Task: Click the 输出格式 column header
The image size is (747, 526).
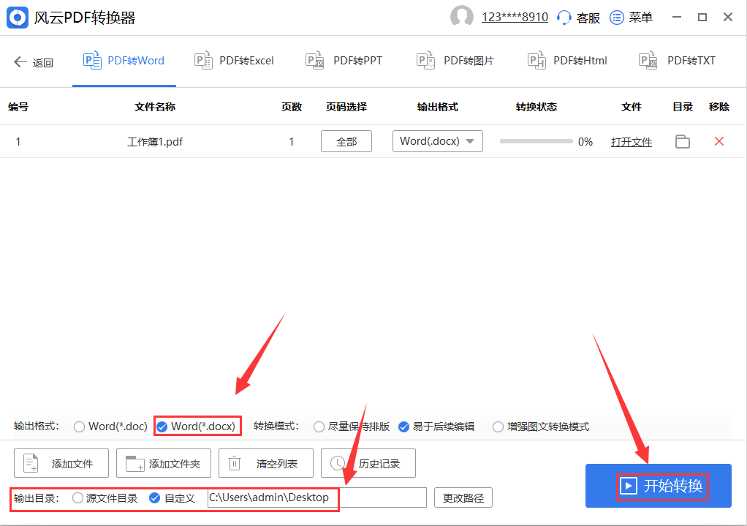Action: click(437, 107)
